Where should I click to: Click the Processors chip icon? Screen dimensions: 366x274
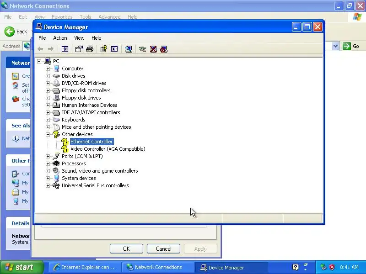56,163
